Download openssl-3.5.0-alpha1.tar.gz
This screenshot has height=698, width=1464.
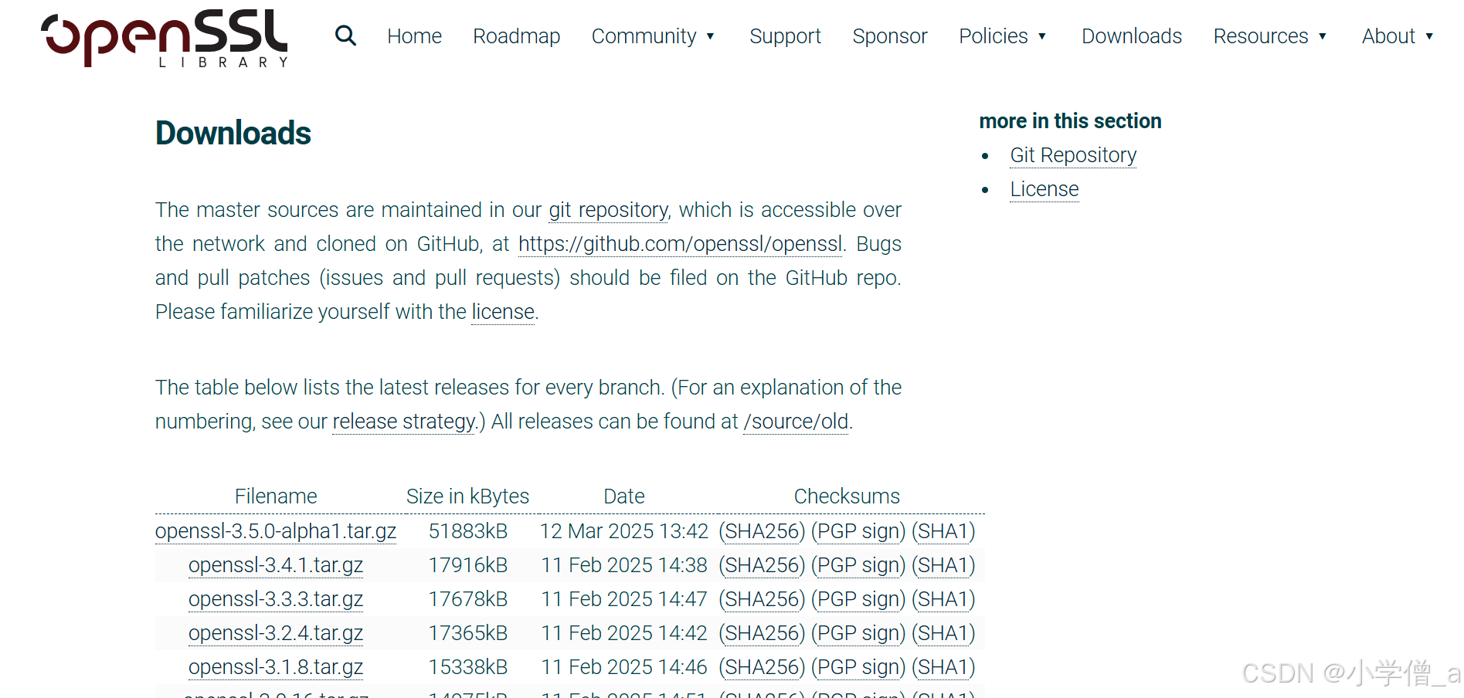pos(275,531)
